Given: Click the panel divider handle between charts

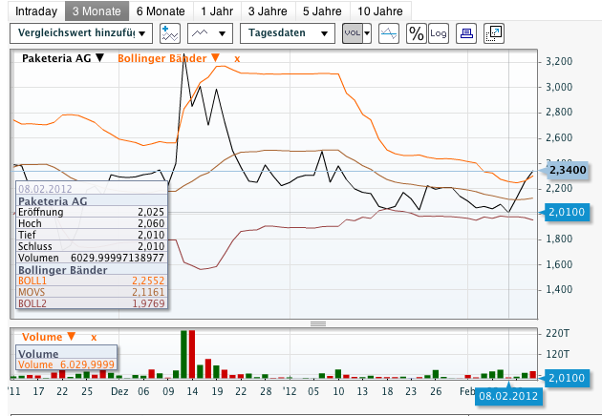Looking at the screenshot, I should [x=318, y=323].
